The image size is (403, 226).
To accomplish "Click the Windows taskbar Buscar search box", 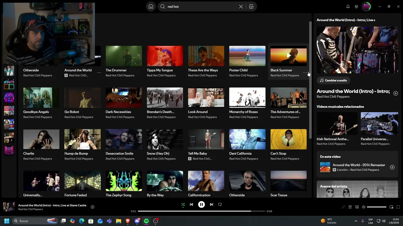I will click(x=36, y=221).
